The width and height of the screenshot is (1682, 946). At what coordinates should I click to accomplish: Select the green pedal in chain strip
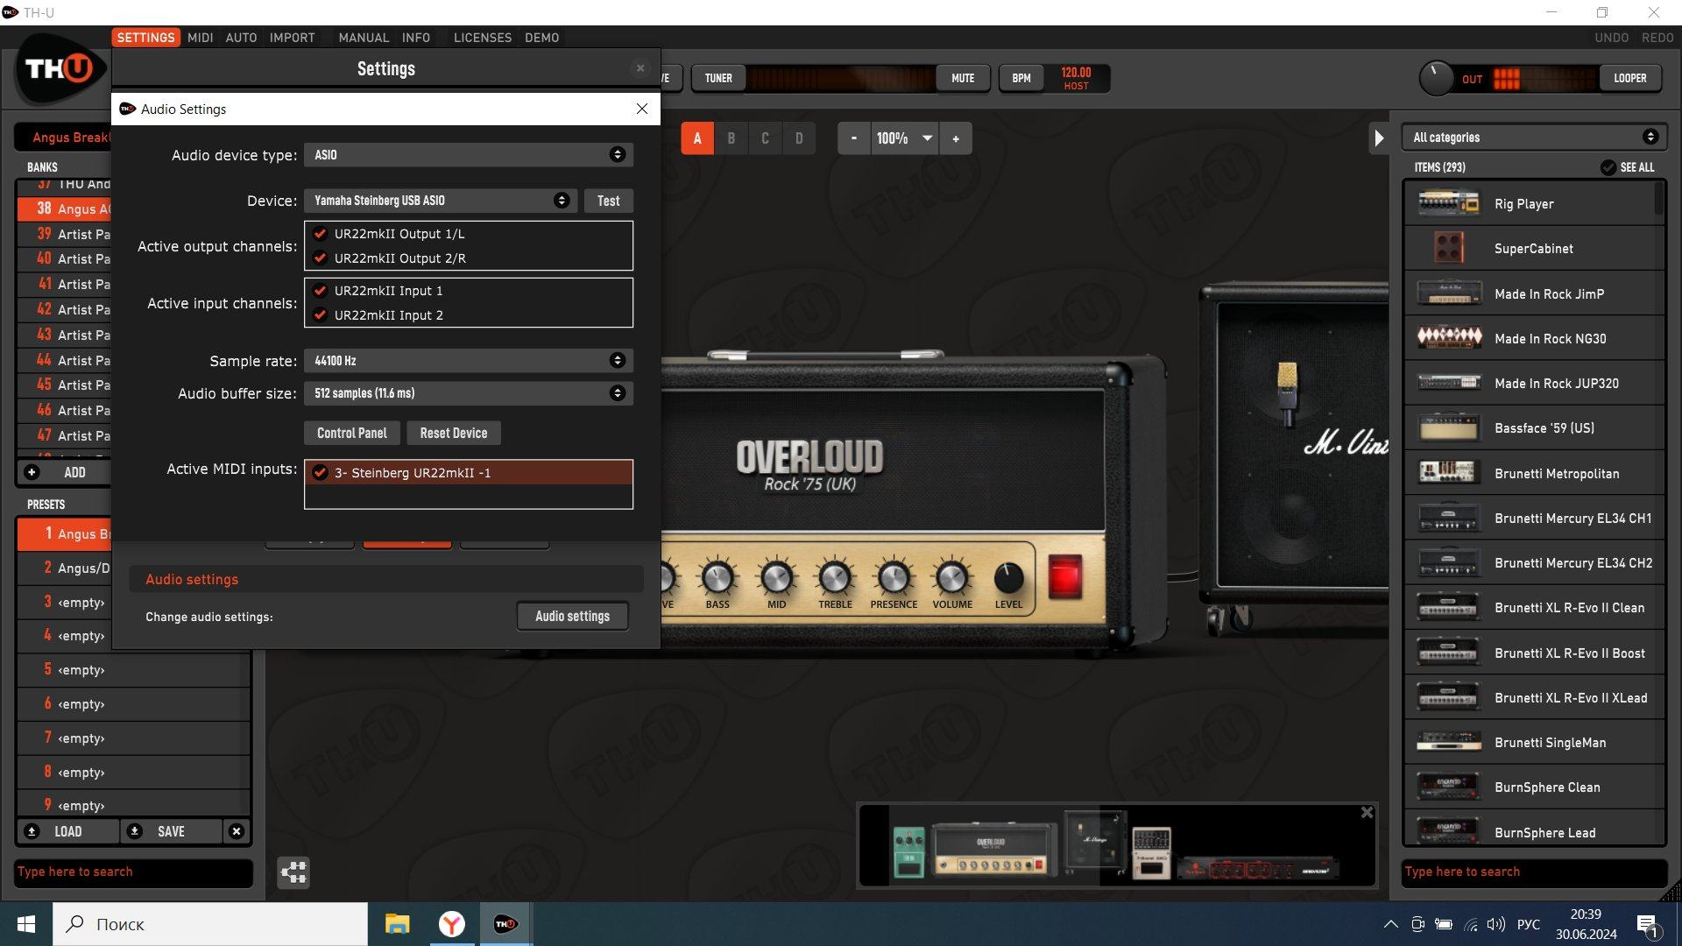coord(908,851)
